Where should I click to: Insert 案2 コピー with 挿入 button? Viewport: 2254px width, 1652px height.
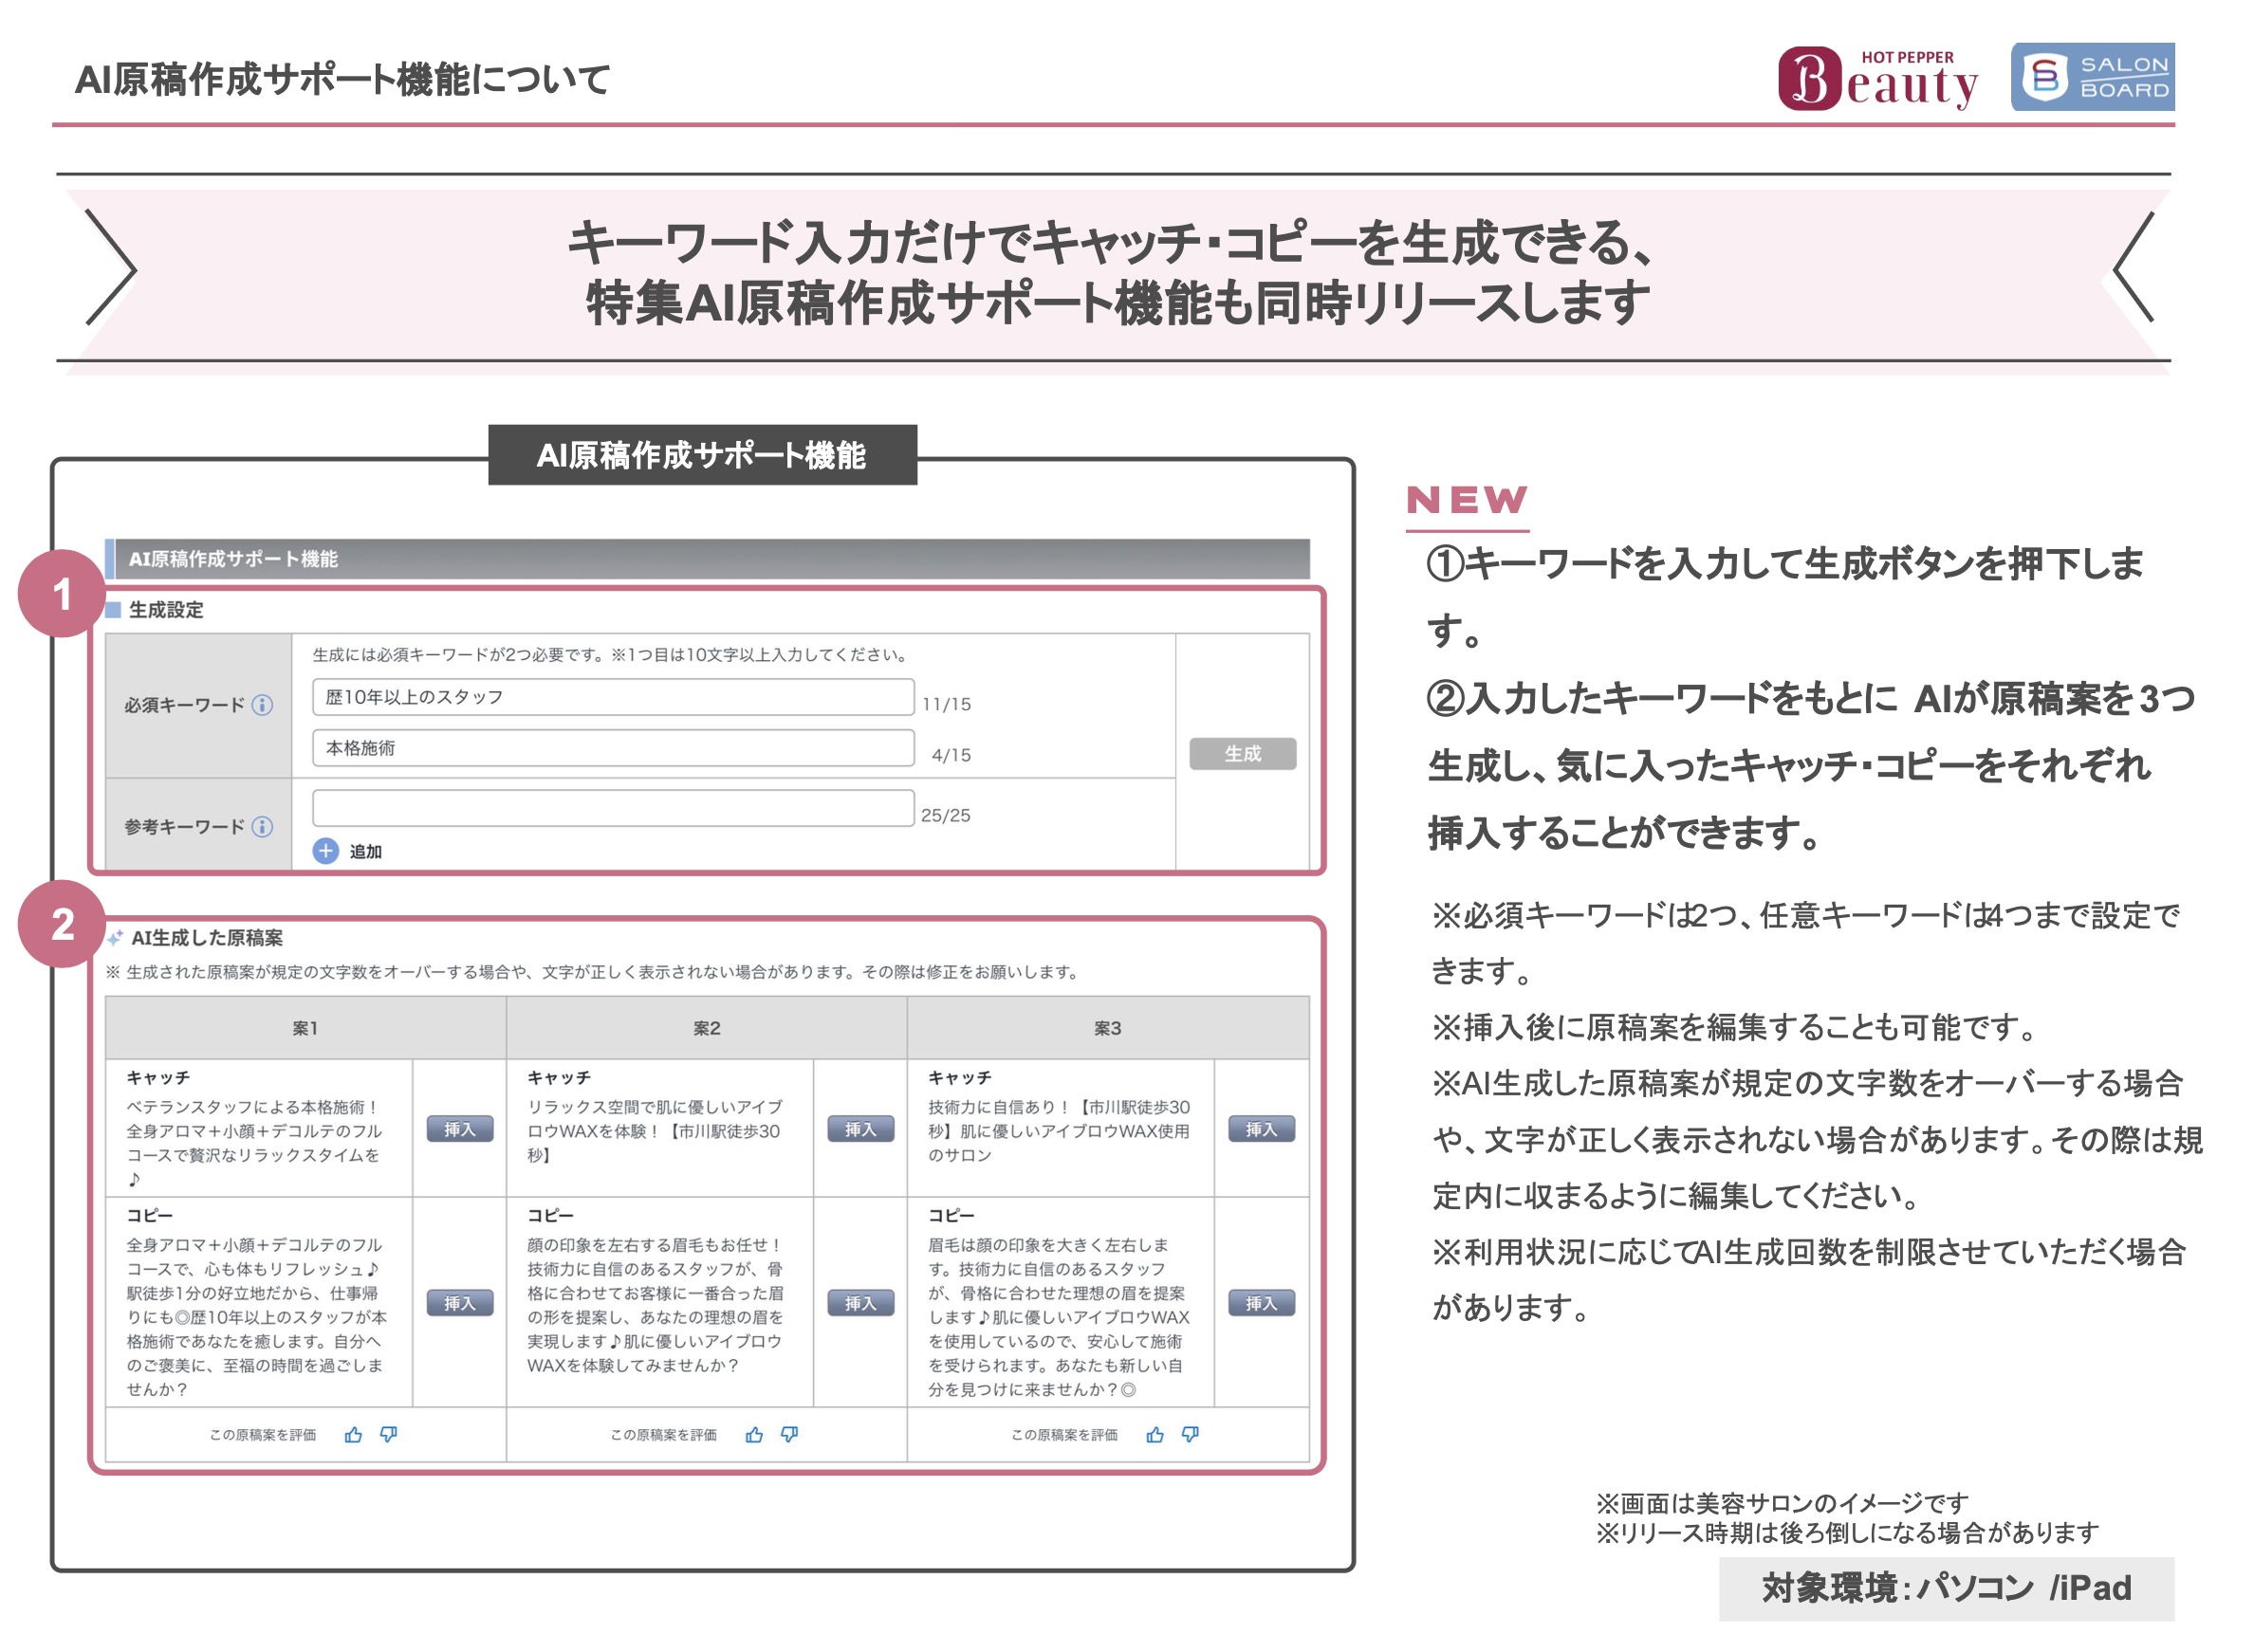[860, 1303]
